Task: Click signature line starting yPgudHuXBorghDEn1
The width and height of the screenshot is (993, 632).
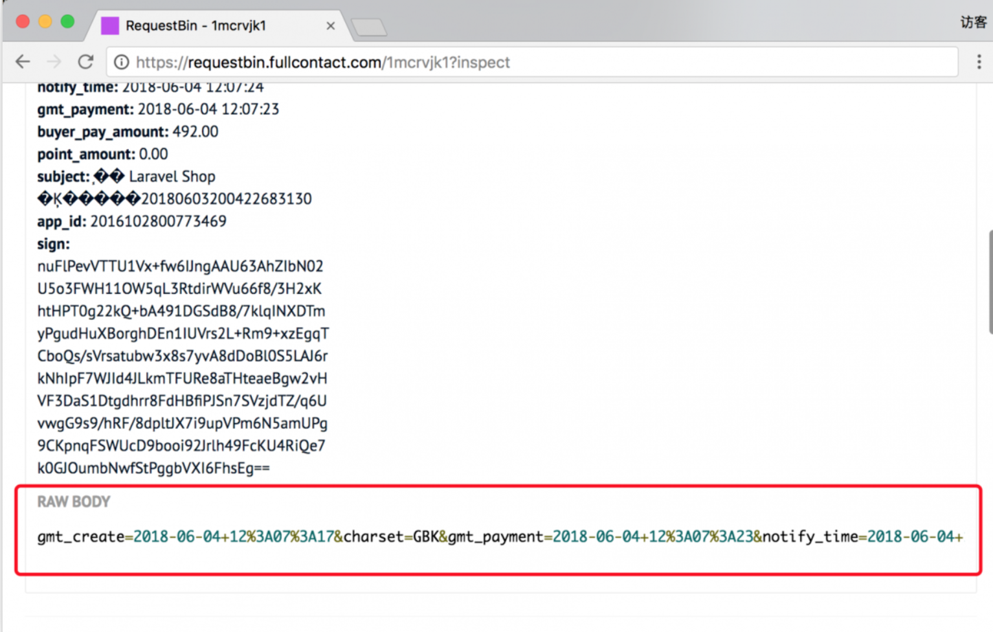Action: point(183,333)
